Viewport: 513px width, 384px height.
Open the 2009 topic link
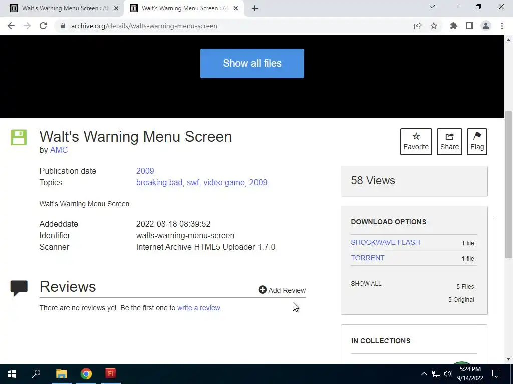(x=258, y=182)
